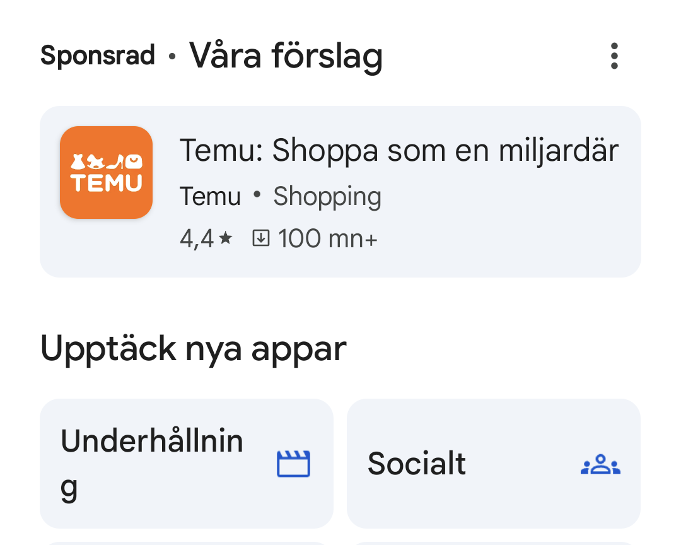
Task: Select the Sponsrad label
Action: (x=97, y=56)
